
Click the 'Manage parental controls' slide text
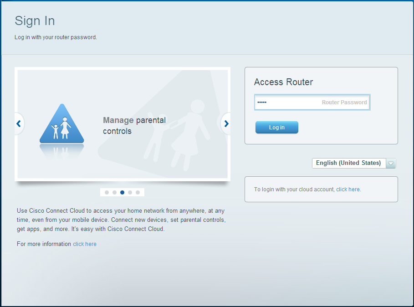pyautogui.click(x=134, y=126)
